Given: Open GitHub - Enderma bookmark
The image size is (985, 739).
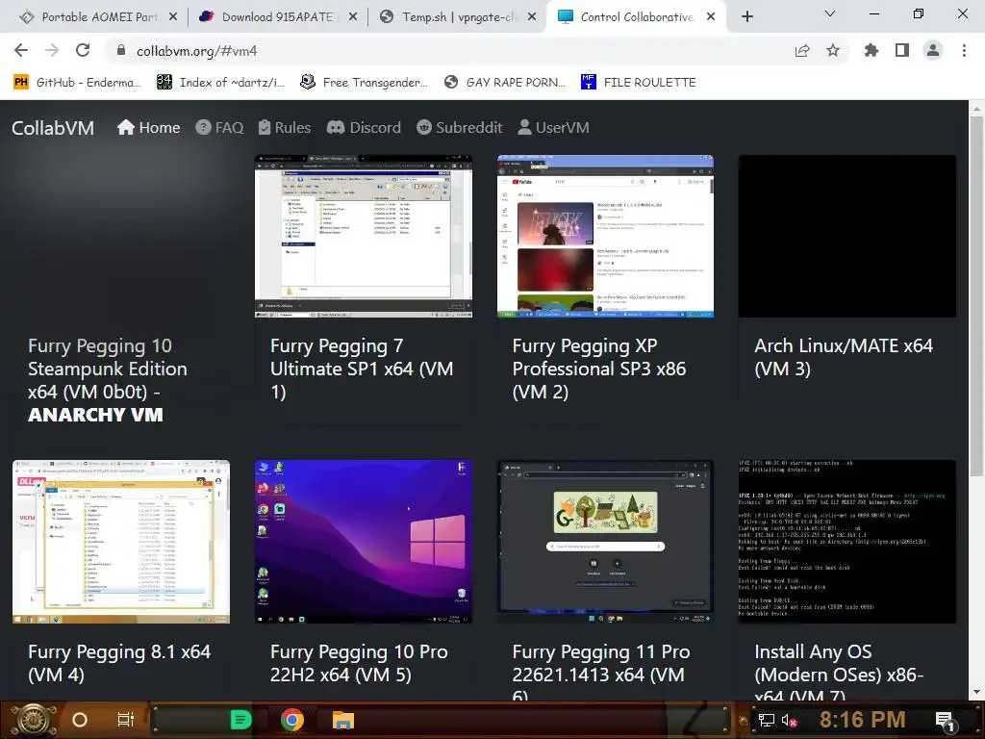Looking at the screenshot, I should point(77,83).
